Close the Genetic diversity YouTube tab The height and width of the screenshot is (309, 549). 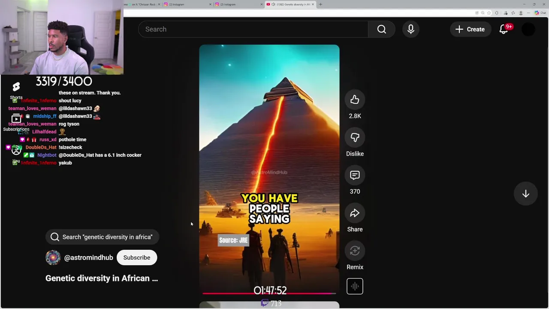[313, 4]
